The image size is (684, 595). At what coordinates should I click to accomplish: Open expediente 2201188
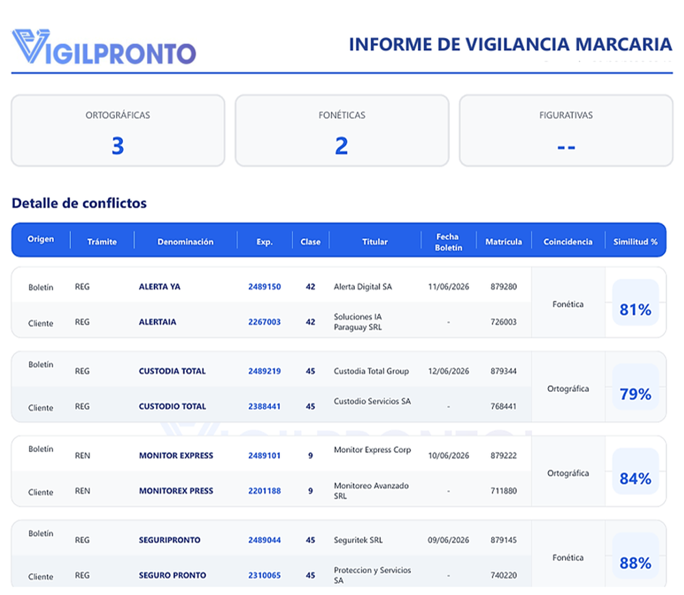pos(264,491)
